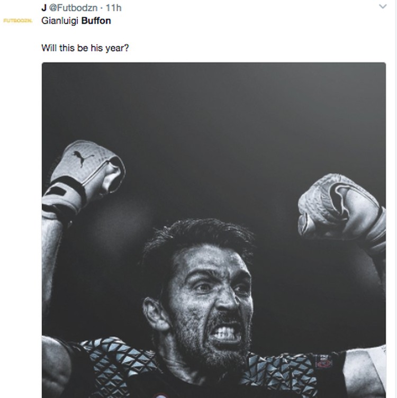Select the word Gianluigi in tweet text
397x398 pixels.
click(x=60, y=21)
